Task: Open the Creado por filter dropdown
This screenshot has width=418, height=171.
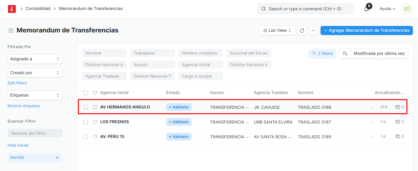Action: point(35,73)
